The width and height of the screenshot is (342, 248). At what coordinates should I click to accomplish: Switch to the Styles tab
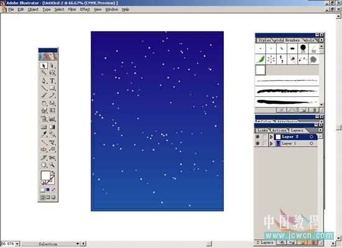(264, 40)
